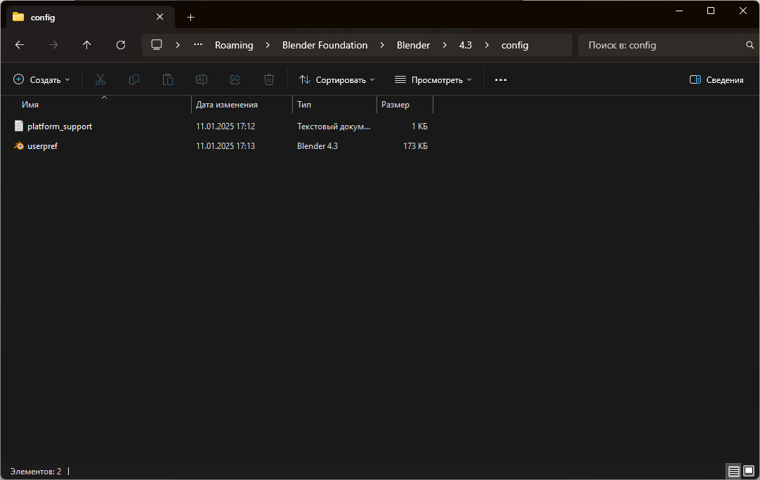The width and height of the screenshot is (760, 480).
Task: Expand chevron after Blender in path
Action: [x=445, y=45]
